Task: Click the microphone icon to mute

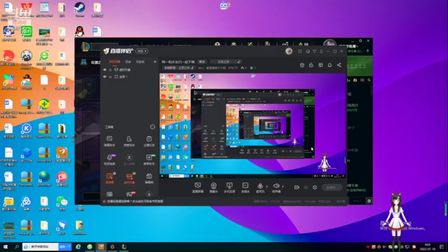Action: [x=260, y=186]
